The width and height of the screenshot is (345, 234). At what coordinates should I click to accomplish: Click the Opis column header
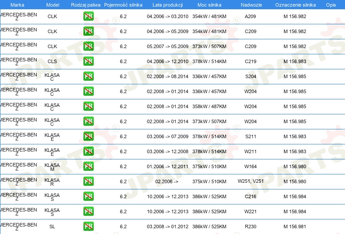click(331, 5)
